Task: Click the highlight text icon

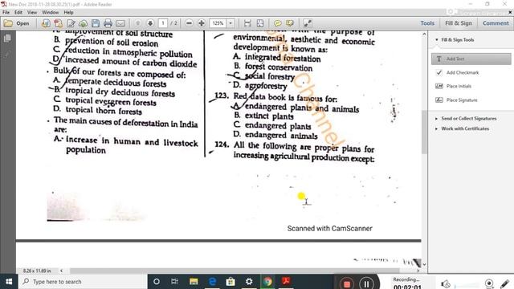Action: pyautogui.click(x=290, y=23)
